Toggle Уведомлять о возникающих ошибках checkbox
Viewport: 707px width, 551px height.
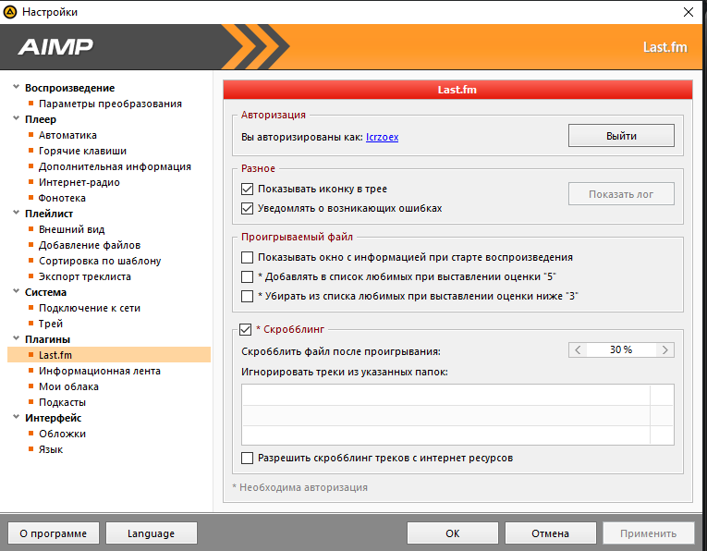tap(247, 208)
